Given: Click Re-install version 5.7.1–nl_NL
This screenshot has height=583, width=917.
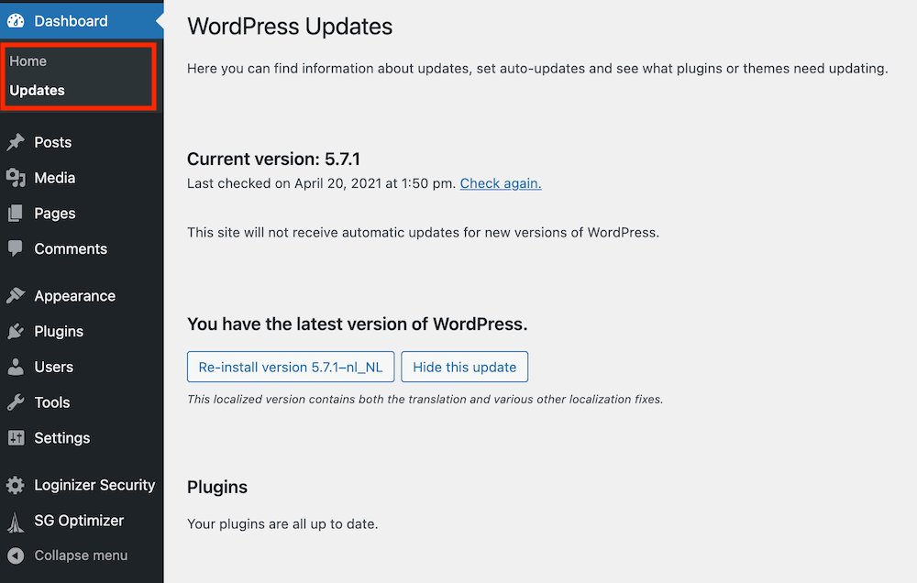Looking at the screenshot, I should tap(290, 367).
